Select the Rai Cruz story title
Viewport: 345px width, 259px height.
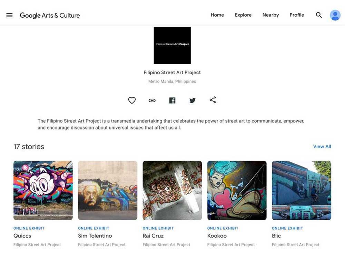point(153,236)
